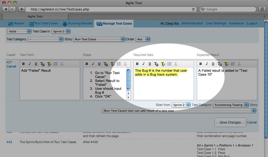This screenshot has height=157, width=268.
Task: Click the Save Changes button
Action: click(230, 122)
